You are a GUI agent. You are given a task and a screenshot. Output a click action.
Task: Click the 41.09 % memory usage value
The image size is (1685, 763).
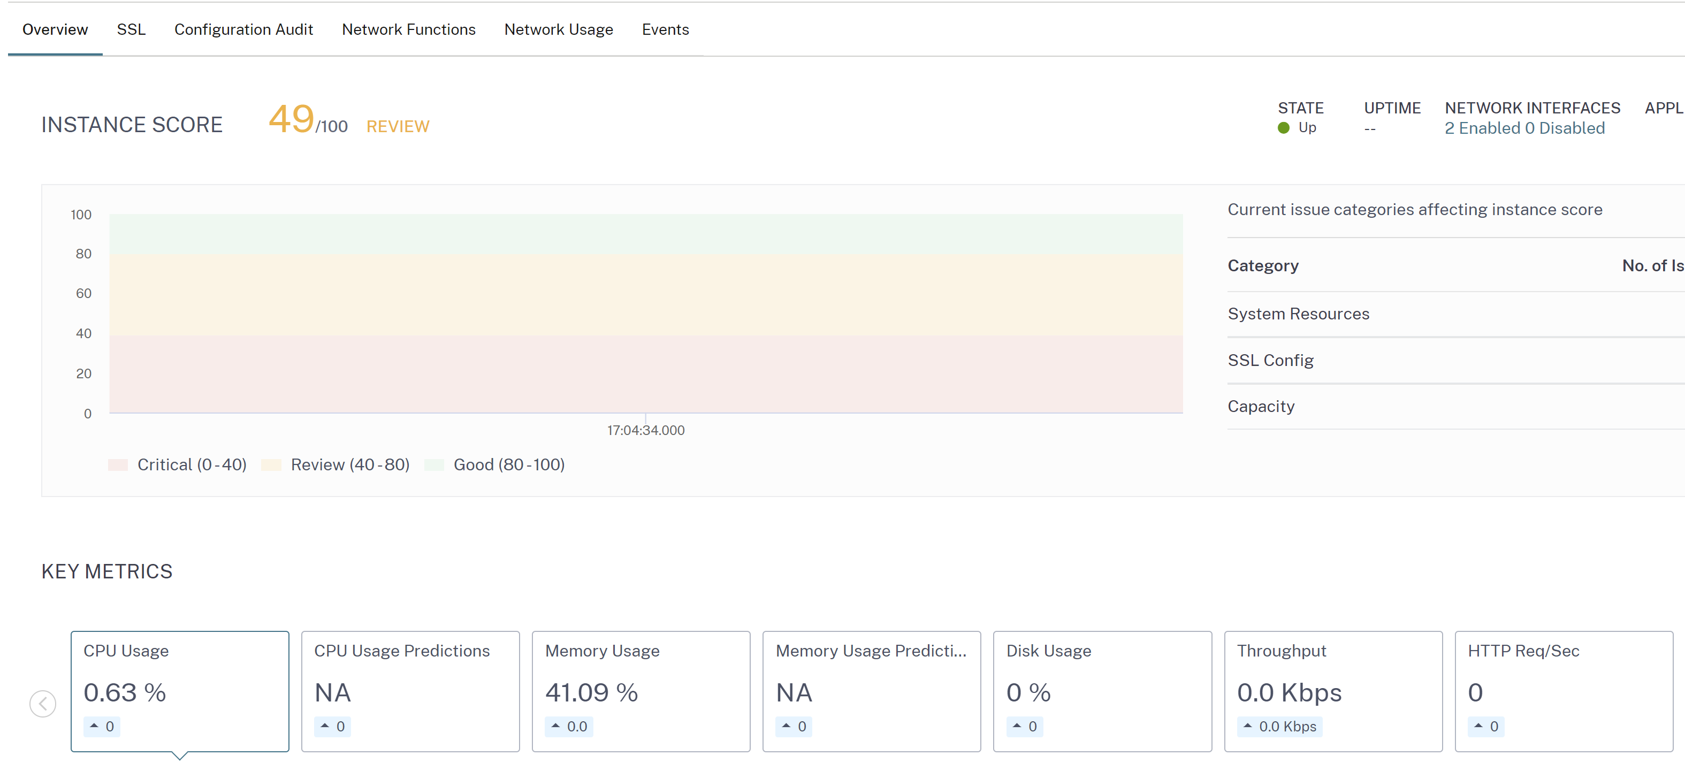pyautogui.click(x=591, y=692)
